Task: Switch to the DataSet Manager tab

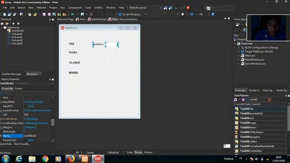Action: click(x=11, y=74)
